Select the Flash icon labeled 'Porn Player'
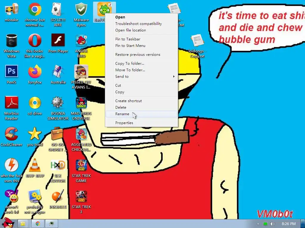The height and width of the screenshot is (228, 305). tap(58, 43)
